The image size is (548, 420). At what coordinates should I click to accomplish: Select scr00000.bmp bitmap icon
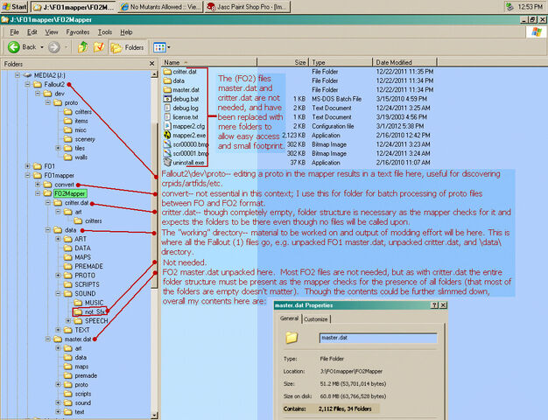click(167, 144)
